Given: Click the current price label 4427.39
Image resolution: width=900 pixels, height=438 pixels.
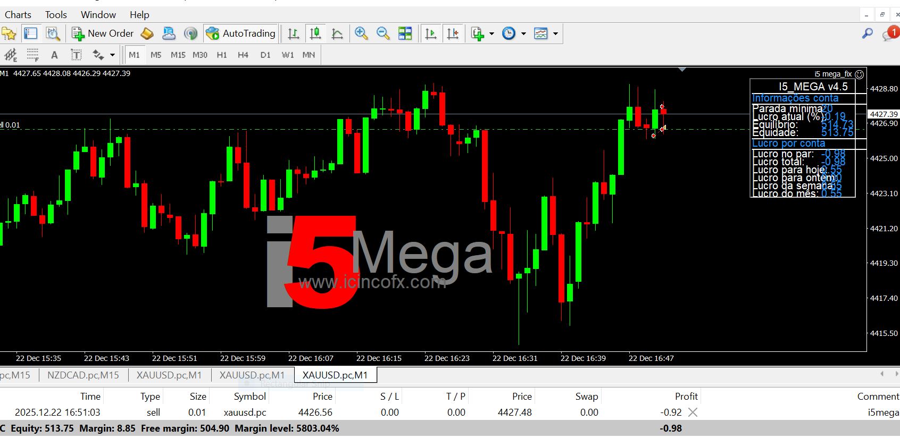Looking at the screenshot, I should [884, 114].
